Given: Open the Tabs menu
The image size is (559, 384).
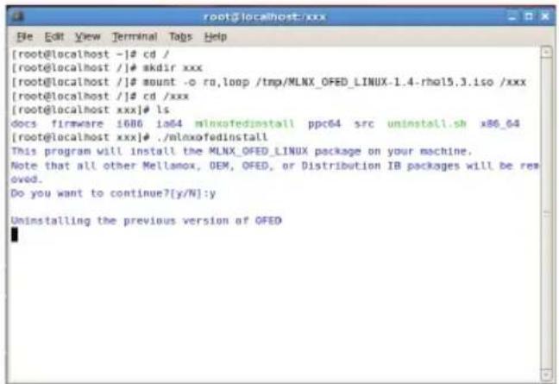Looking at the screenshot, I should tap(180, 37).
